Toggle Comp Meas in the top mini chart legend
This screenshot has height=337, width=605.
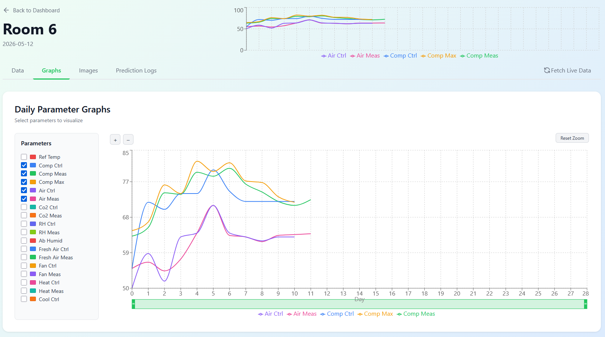(479, 56)
